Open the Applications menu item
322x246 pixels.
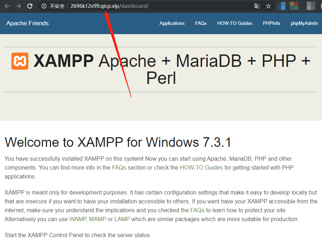[x=172, y=23]
